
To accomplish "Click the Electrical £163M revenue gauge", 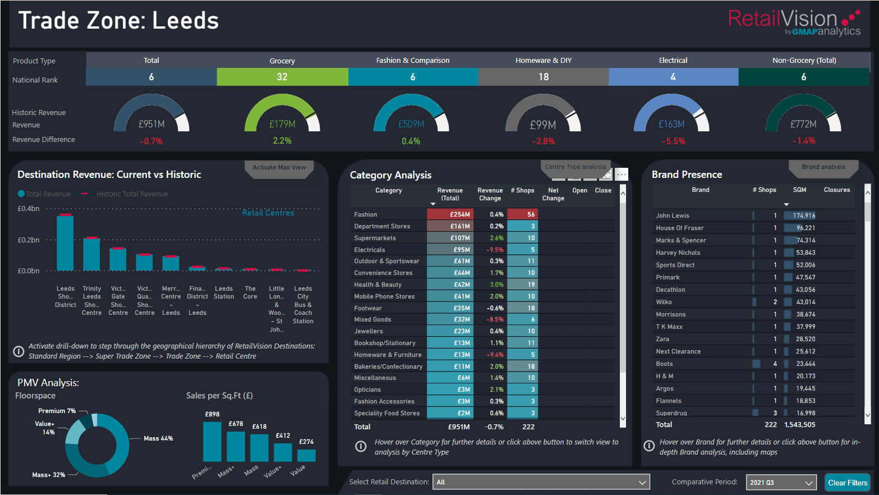I will tap(671, 113).
